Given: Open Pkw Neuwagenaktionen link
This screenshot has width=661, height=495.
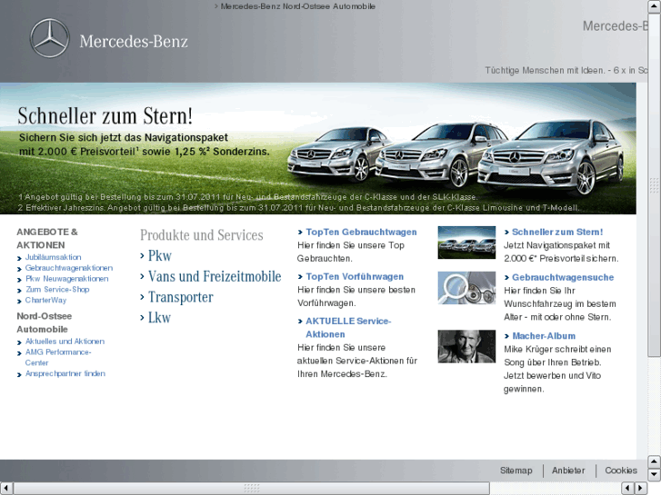Looking at the screenshot, I should 67,279.
